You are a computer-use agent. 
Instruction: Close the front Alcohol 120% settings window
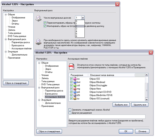point(151,52)
